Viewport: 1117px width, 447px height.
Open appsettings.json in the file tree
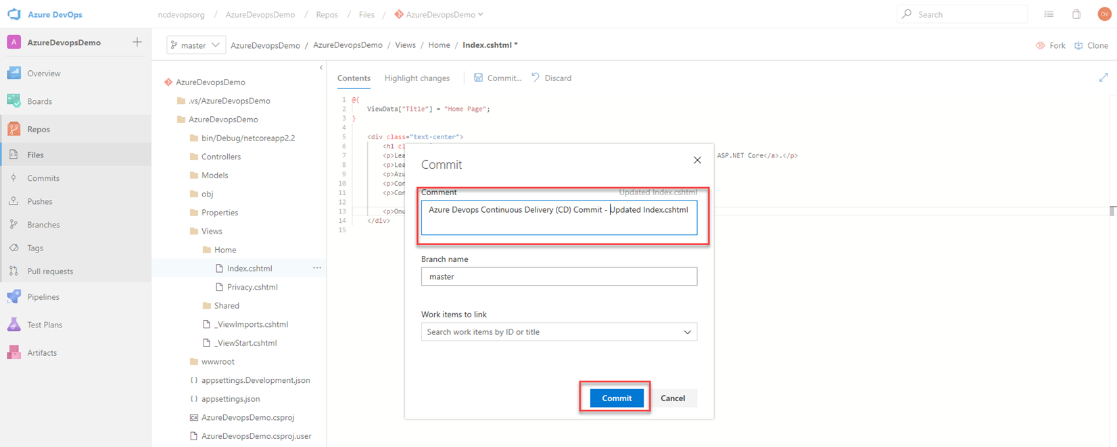(224, 398)
